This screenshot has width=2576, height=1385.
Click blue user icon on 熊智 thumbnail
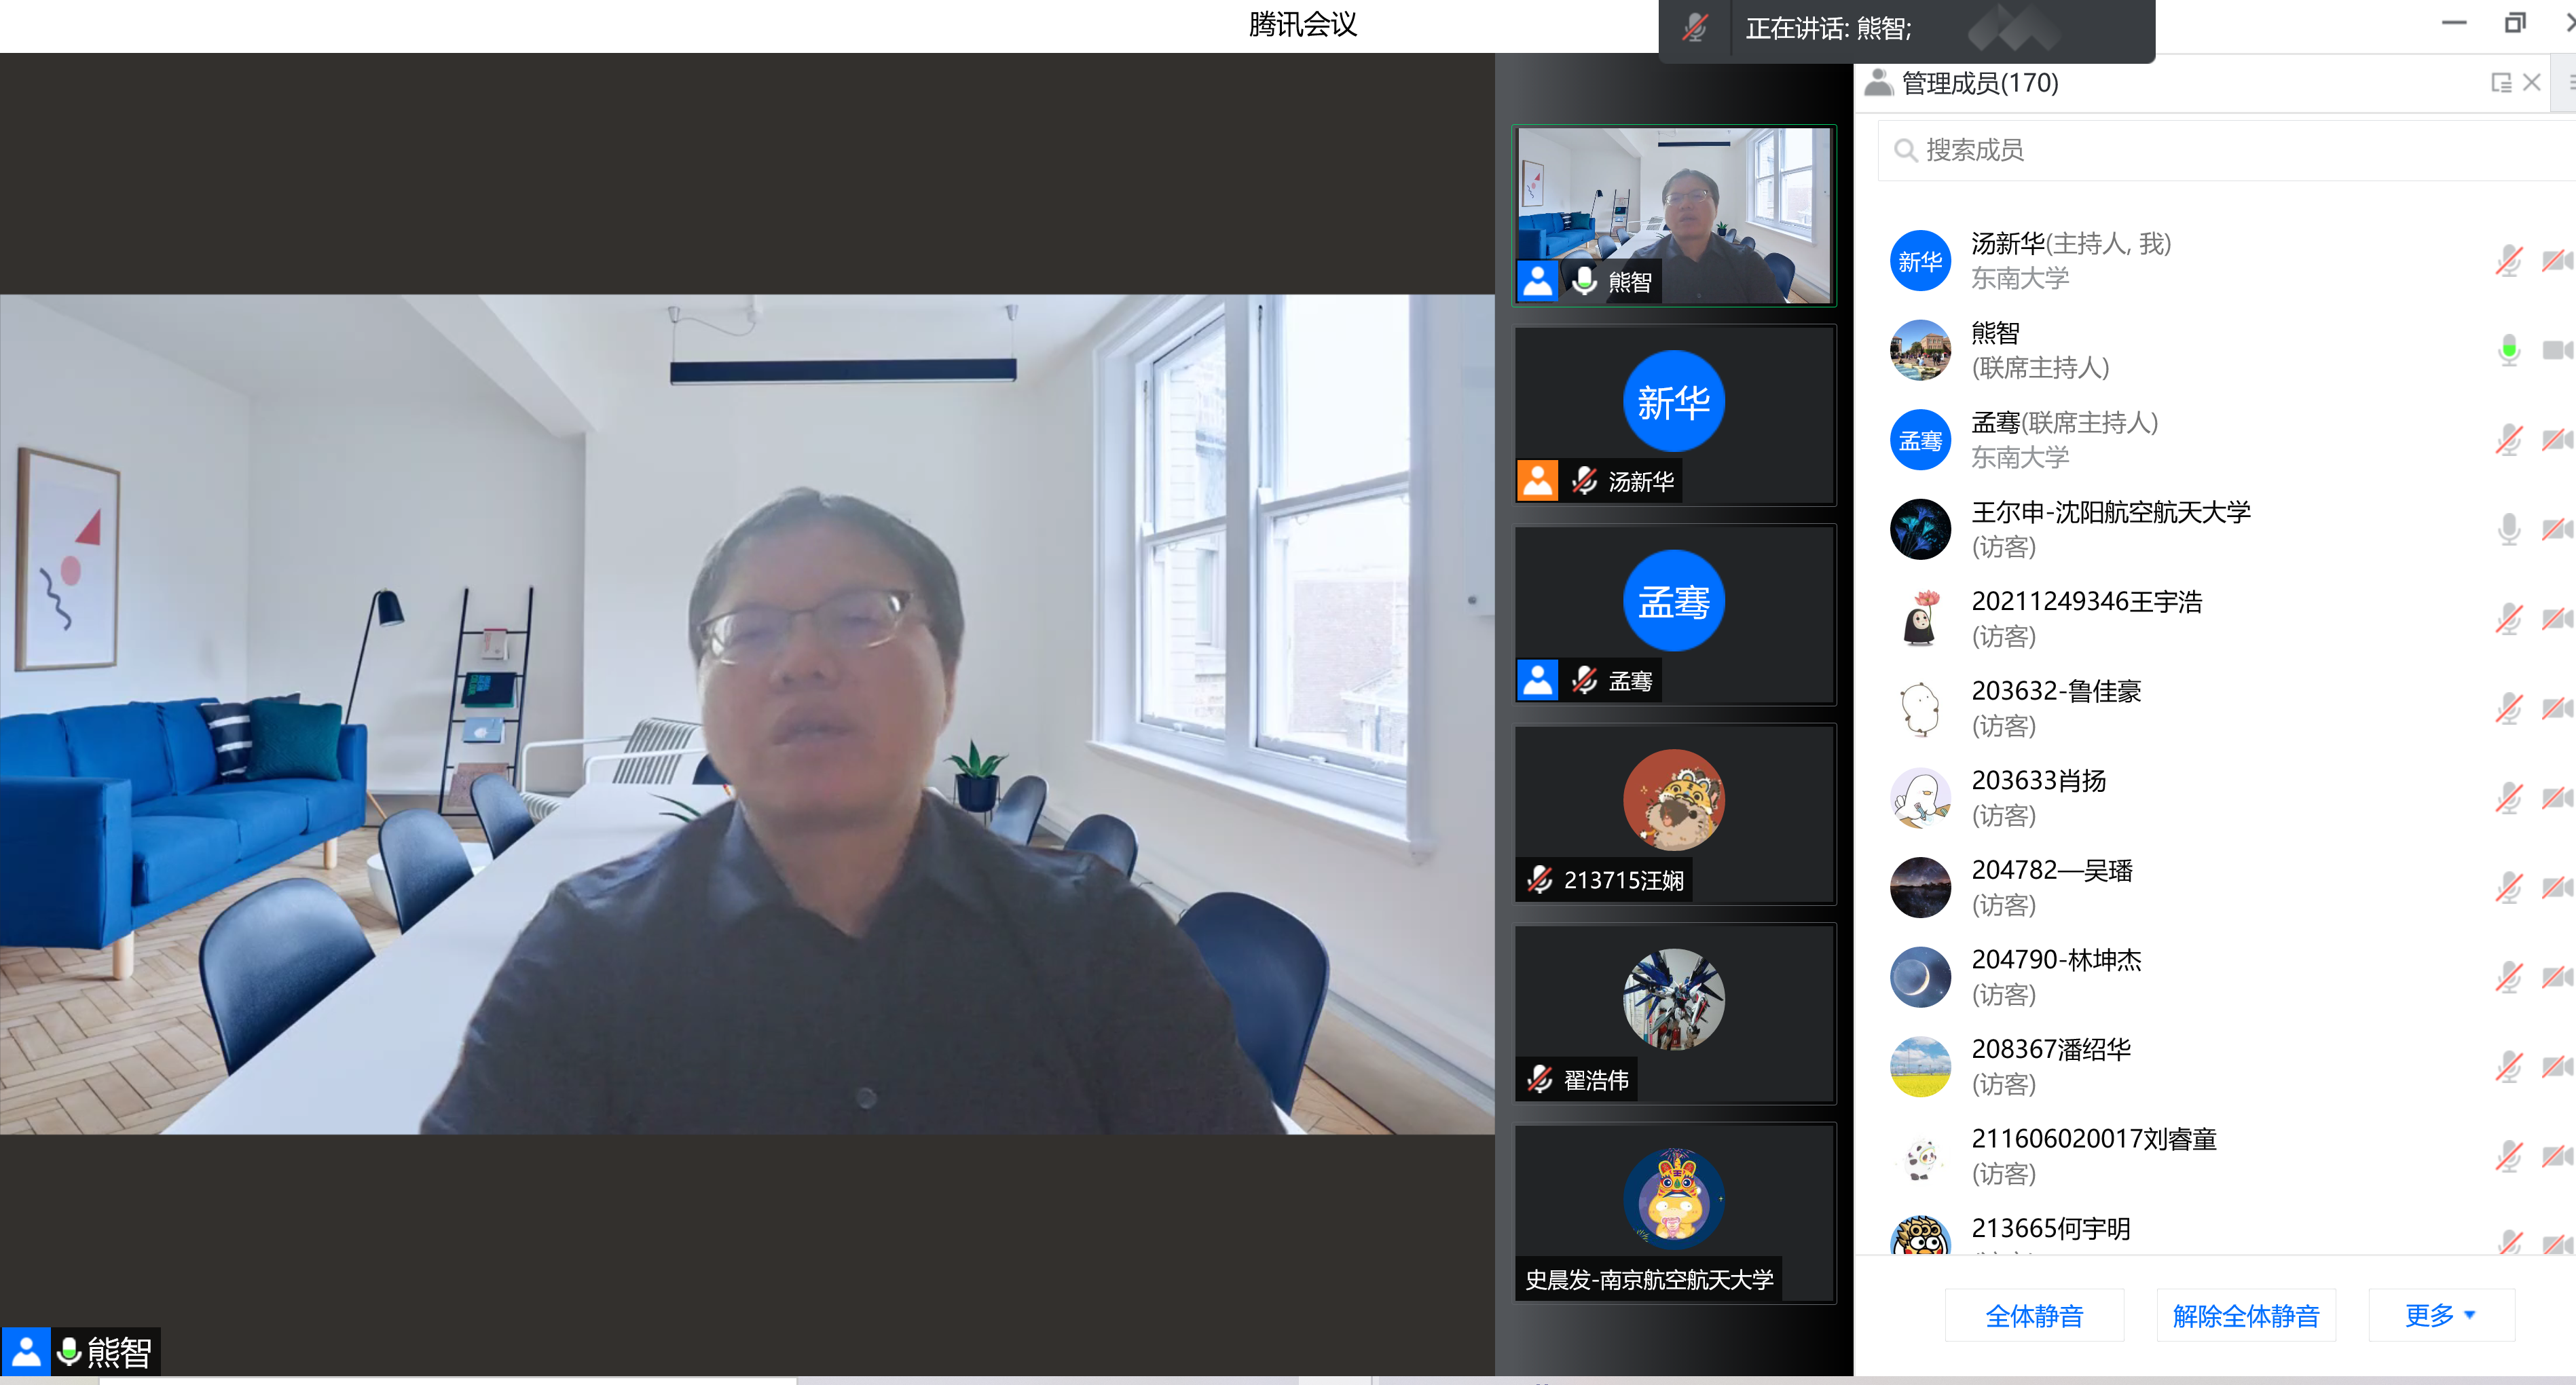1537,282
